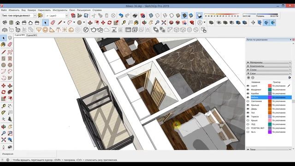Viewport: 295px width, 166px height.
Task: Pick the Protractor tool in left palette
Action: click(4, 113)
